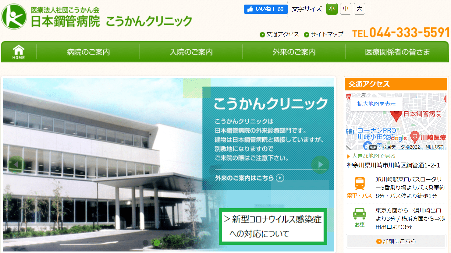Open 外来のご案内 menu
This screenshot has width=451, height=253.
click(x=294, y=52)
